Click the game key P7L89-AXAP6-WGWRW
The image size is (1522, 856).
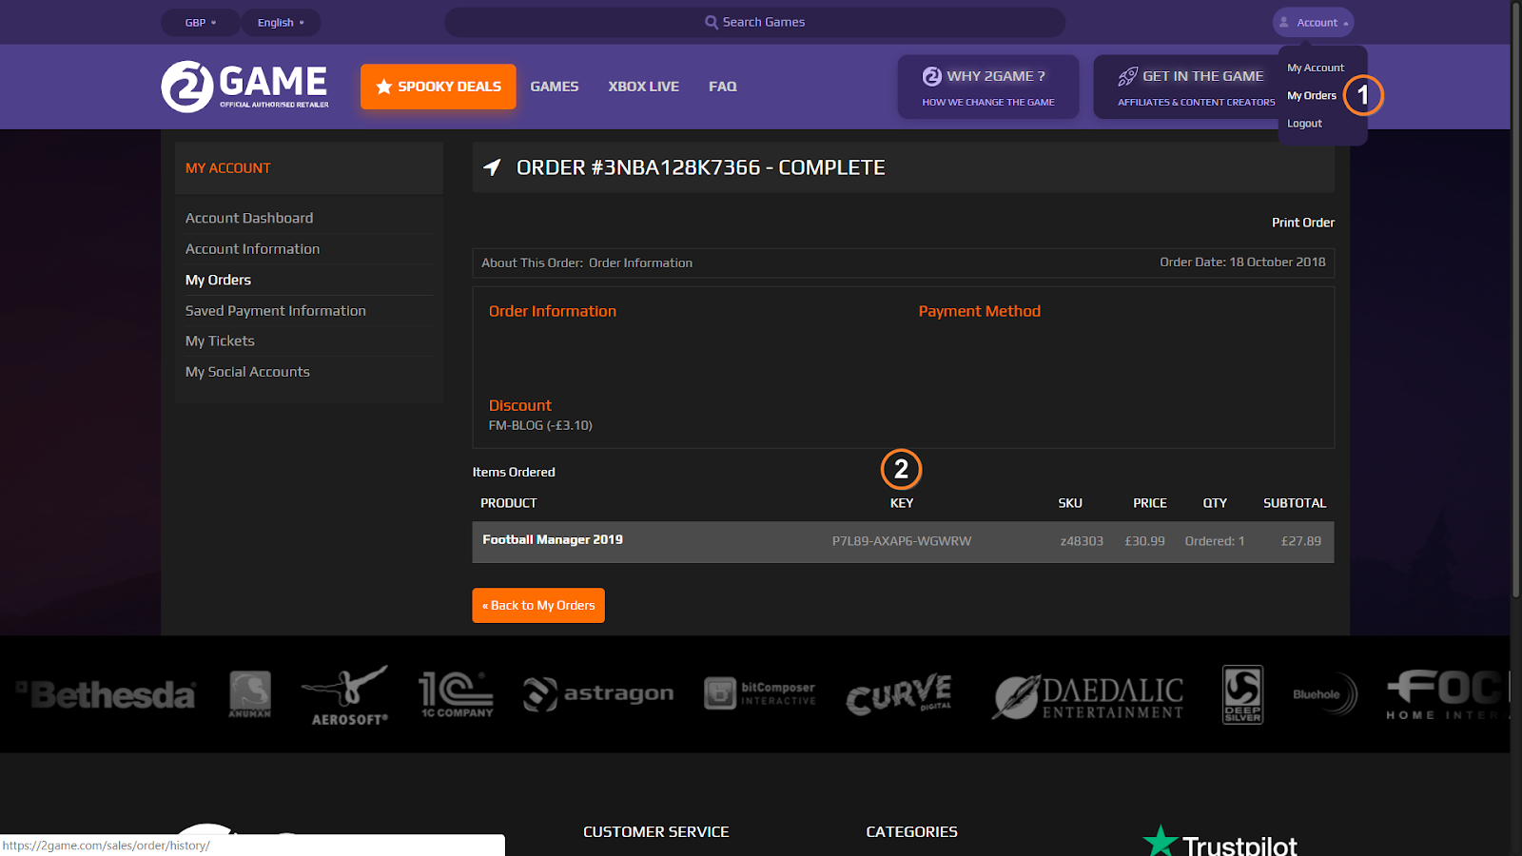[x=902, y=541]
